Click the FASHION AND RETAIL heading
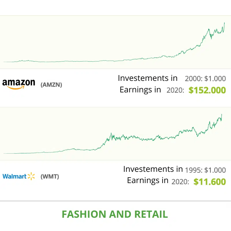The width and height of the screenshot is (231, 231). coord(115,214)
